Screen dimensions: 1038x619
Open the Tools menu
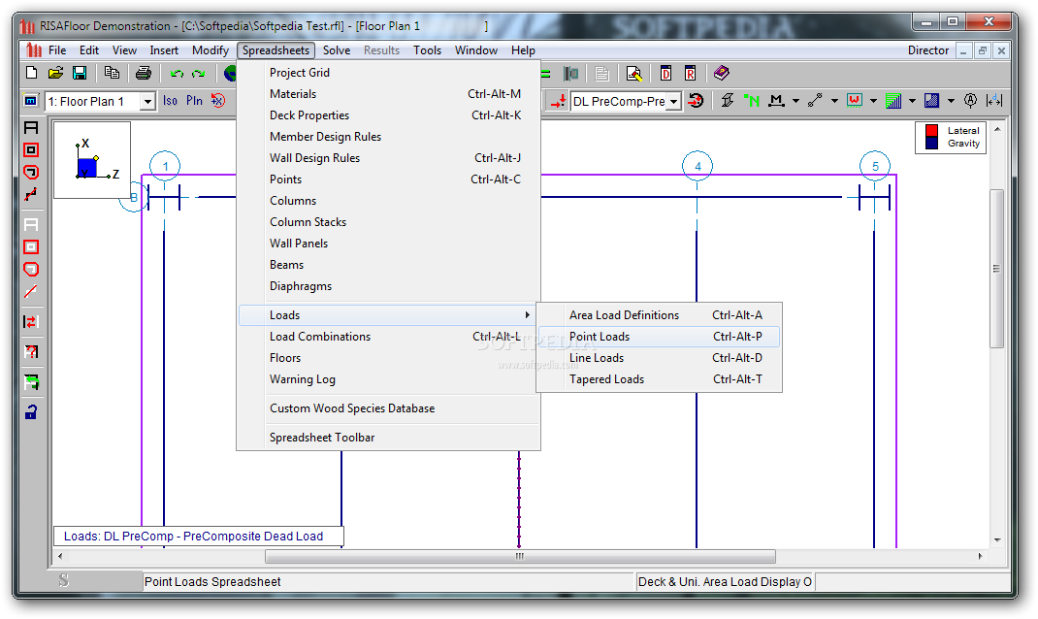click(427, 50)
